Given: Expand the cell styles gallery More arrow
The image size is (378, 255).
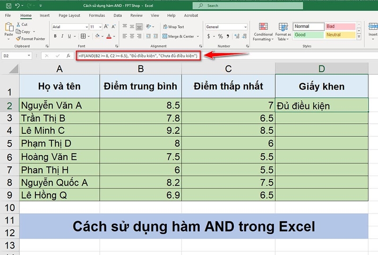Looking at the screenshot, I should tap(359, 37).
